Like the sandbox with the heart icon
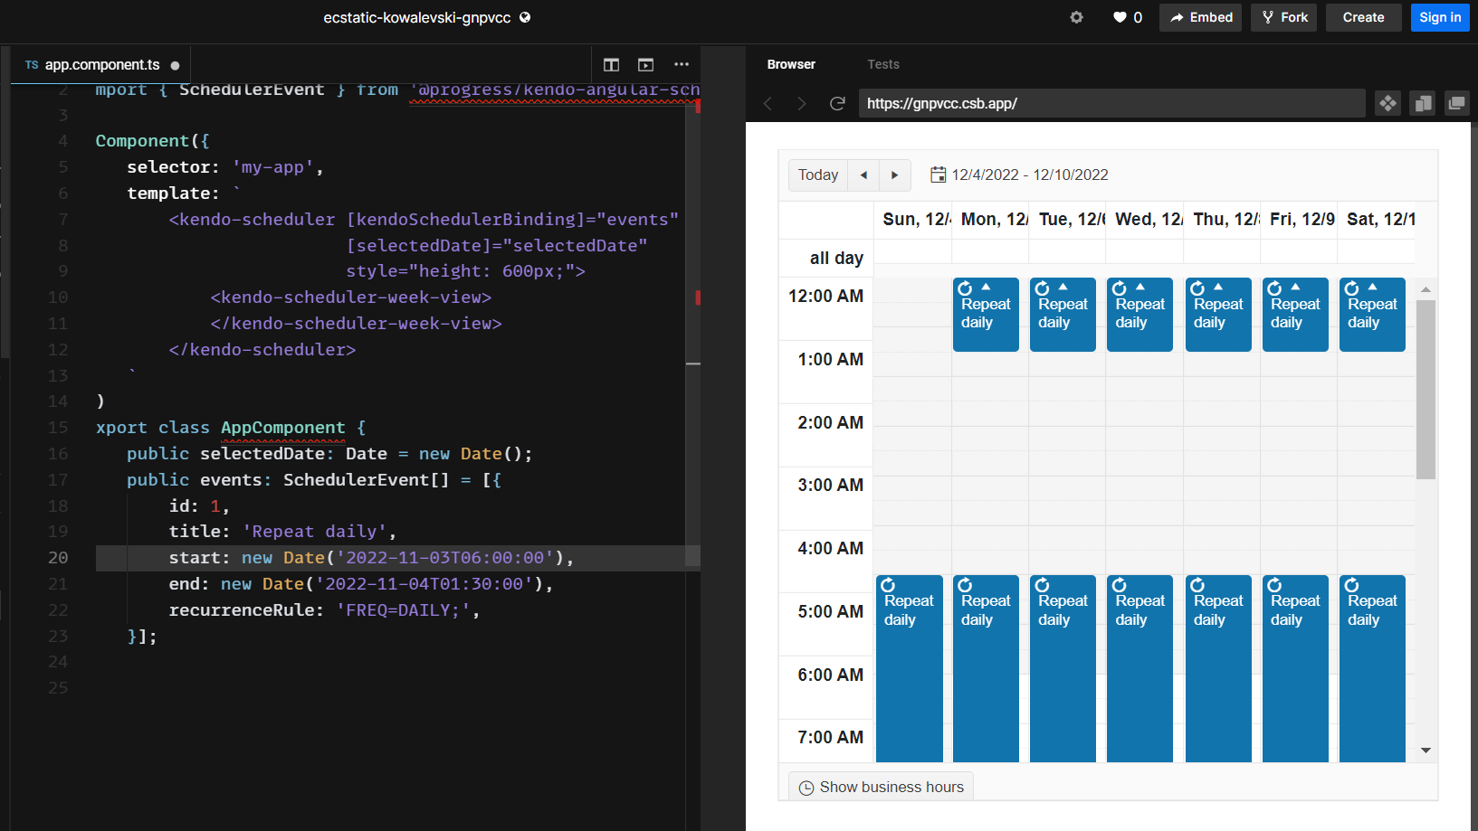The image size is (1478, 831). coord(1120,17)
